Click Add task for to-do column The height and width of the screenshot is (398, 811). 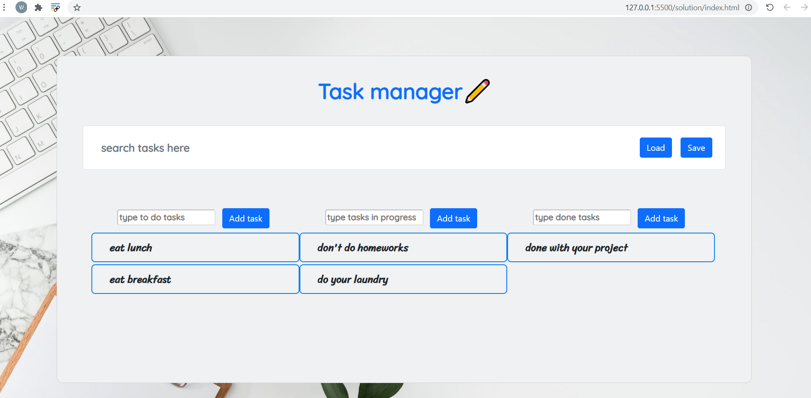point(245,218)
